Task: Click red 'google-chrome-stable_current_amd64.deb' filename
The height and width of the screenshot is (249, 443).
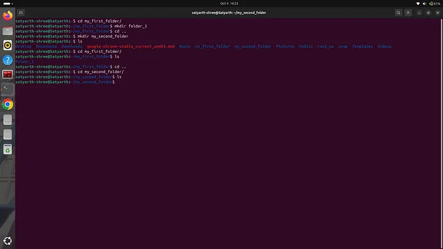Action: click(130, 46)
